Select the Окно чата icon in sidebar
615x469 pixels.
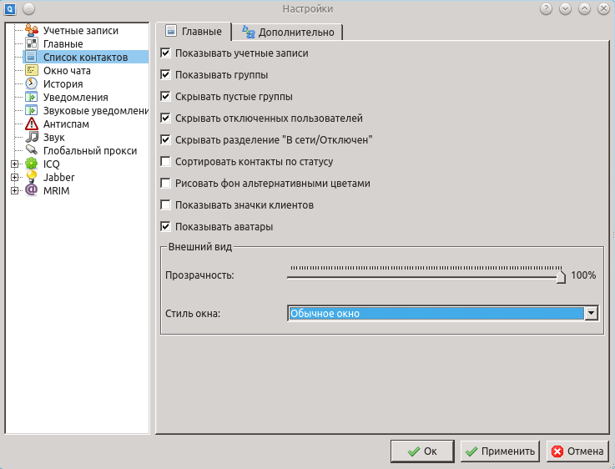click(x=31, y=71)
